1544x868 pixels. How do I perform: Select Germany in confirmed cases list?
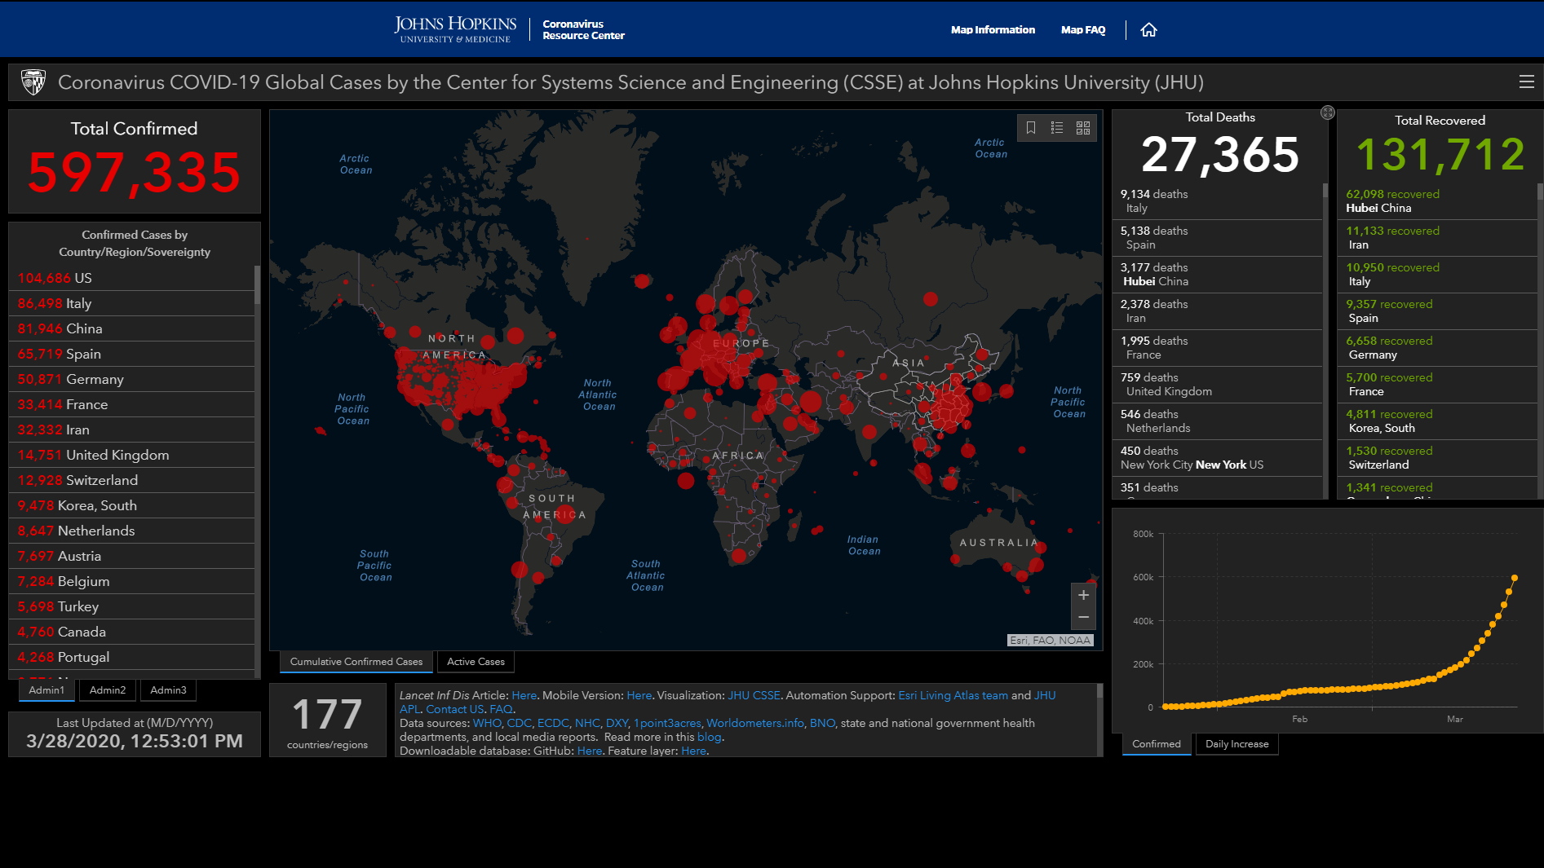(131, 379)
